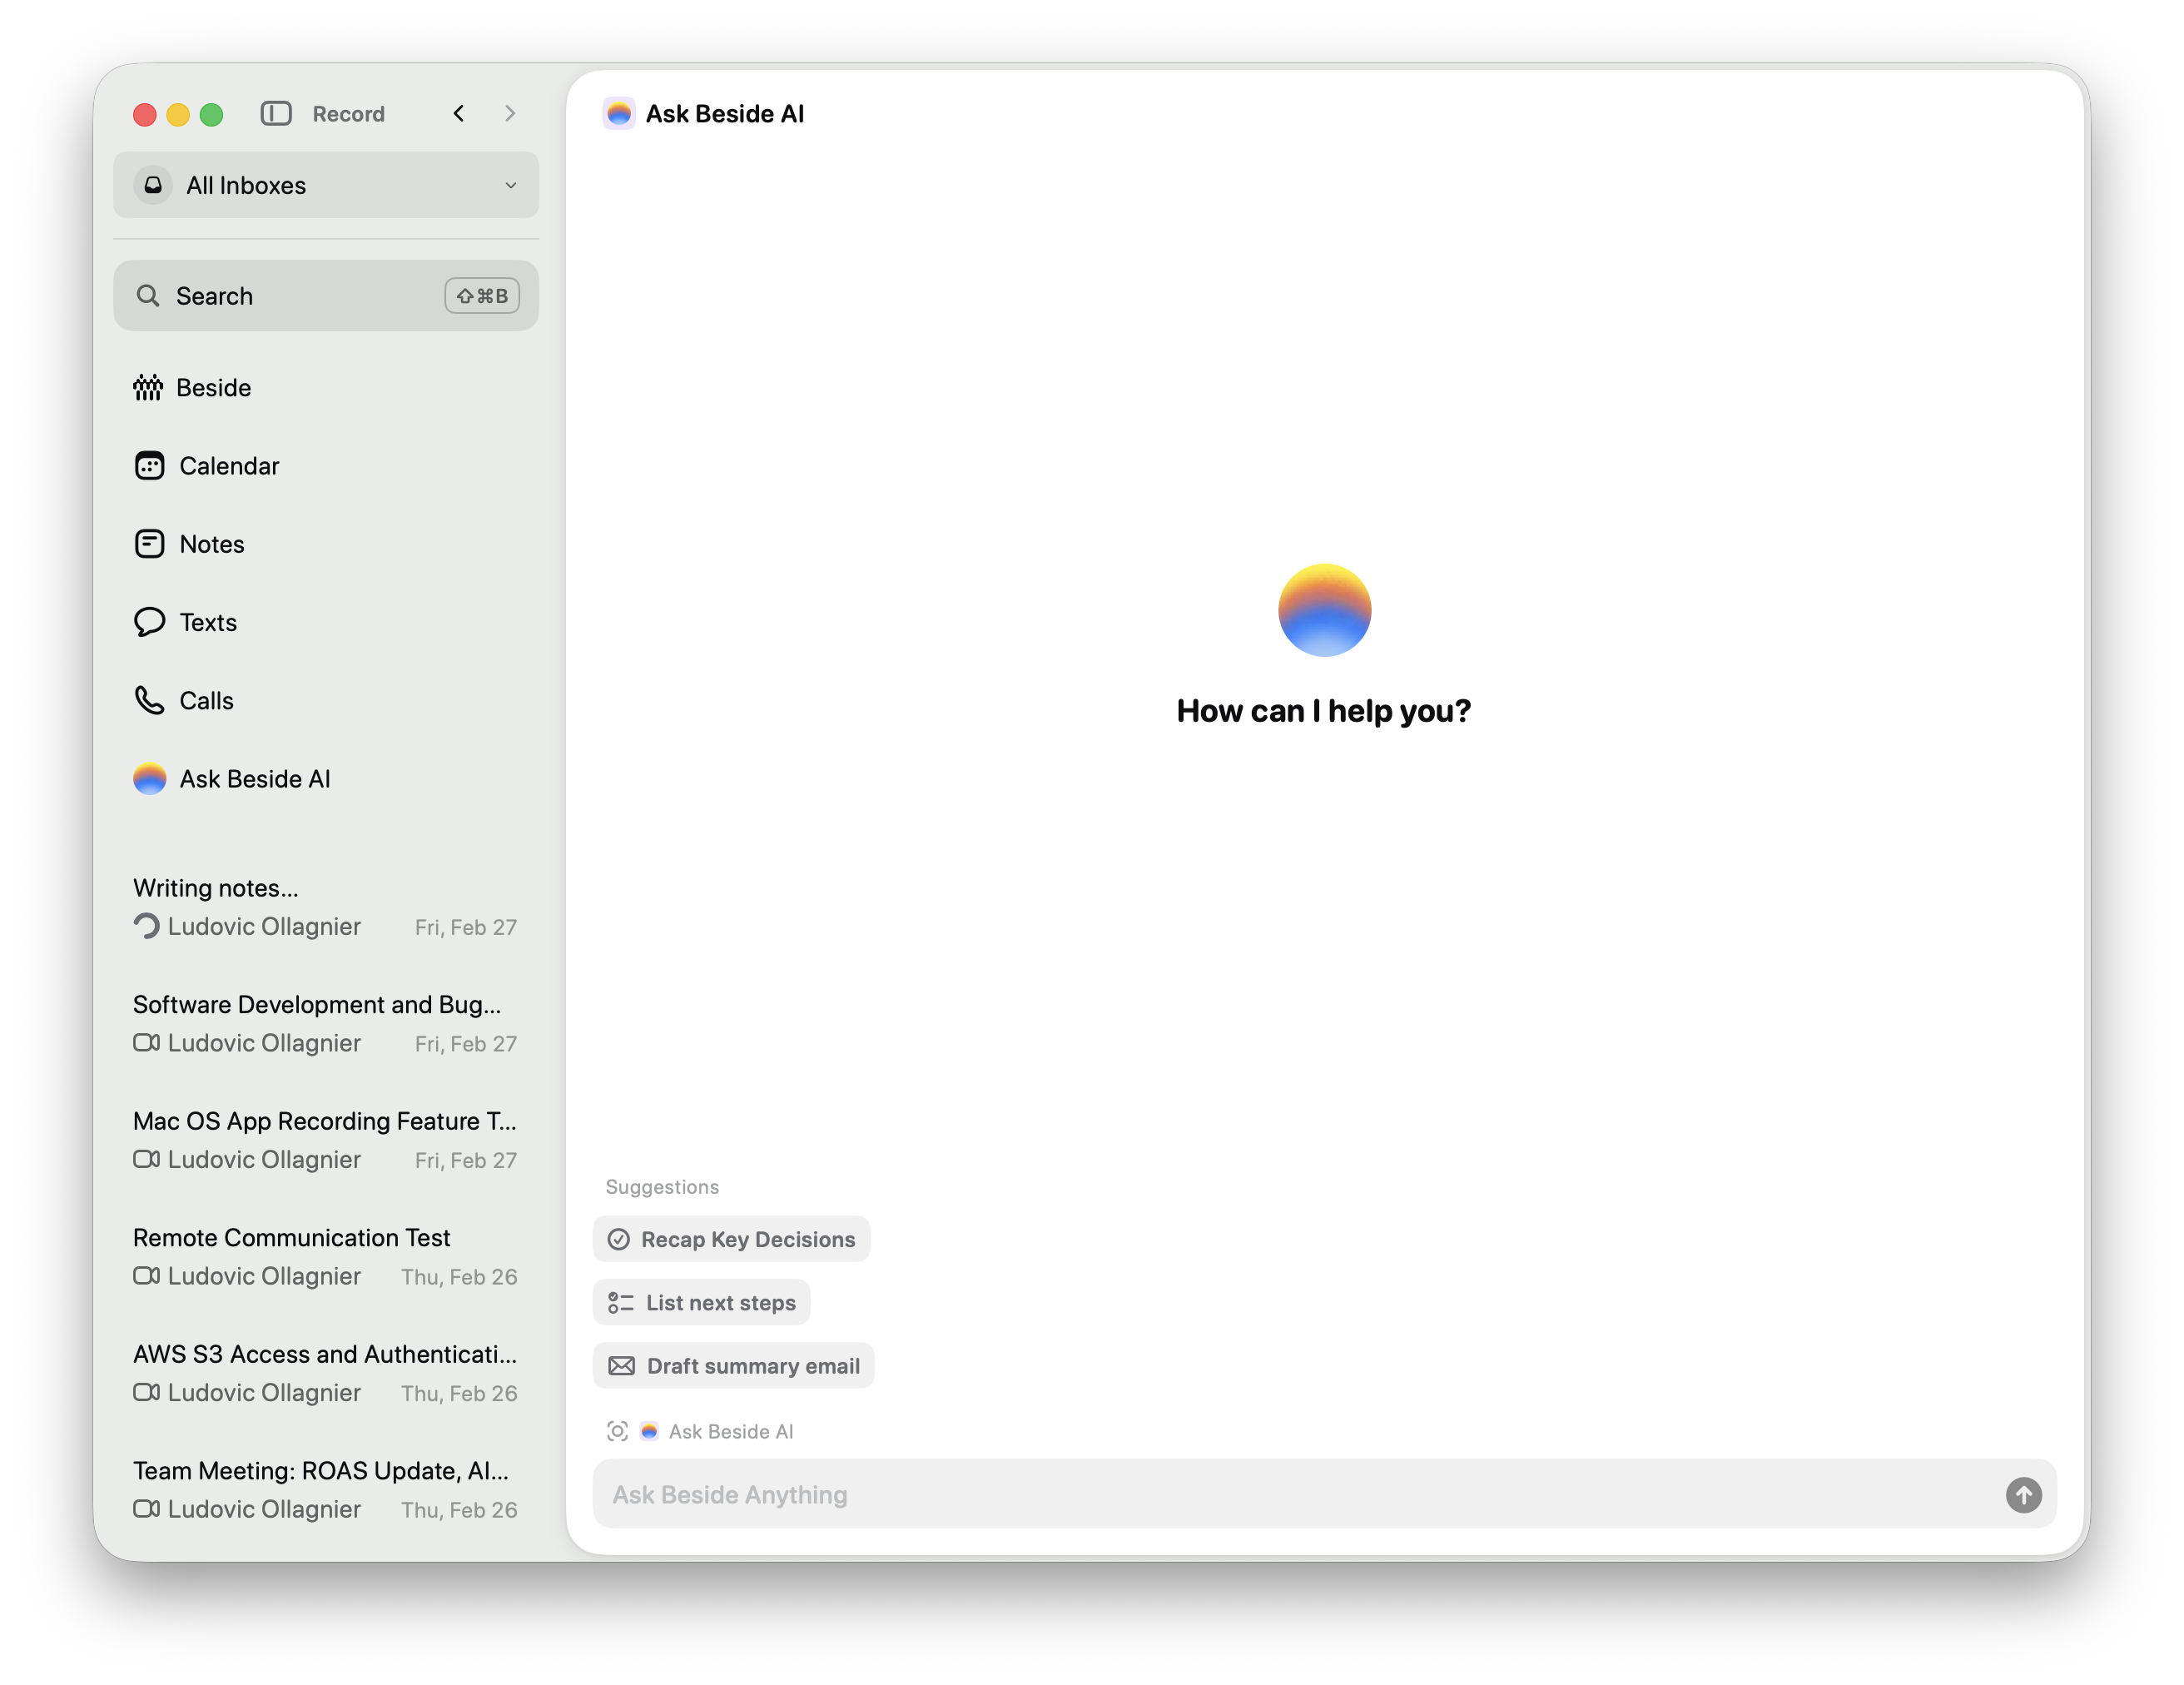Click the Ask Beside AI header icon
The image size is (2184, 1685).
(619, 114)
